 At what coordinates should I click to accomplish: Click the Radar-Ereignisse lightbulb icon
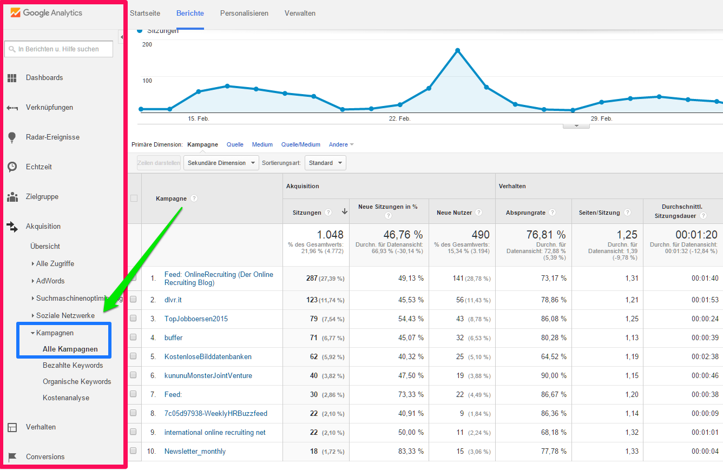pyautogui.click(x=12, y=137)
